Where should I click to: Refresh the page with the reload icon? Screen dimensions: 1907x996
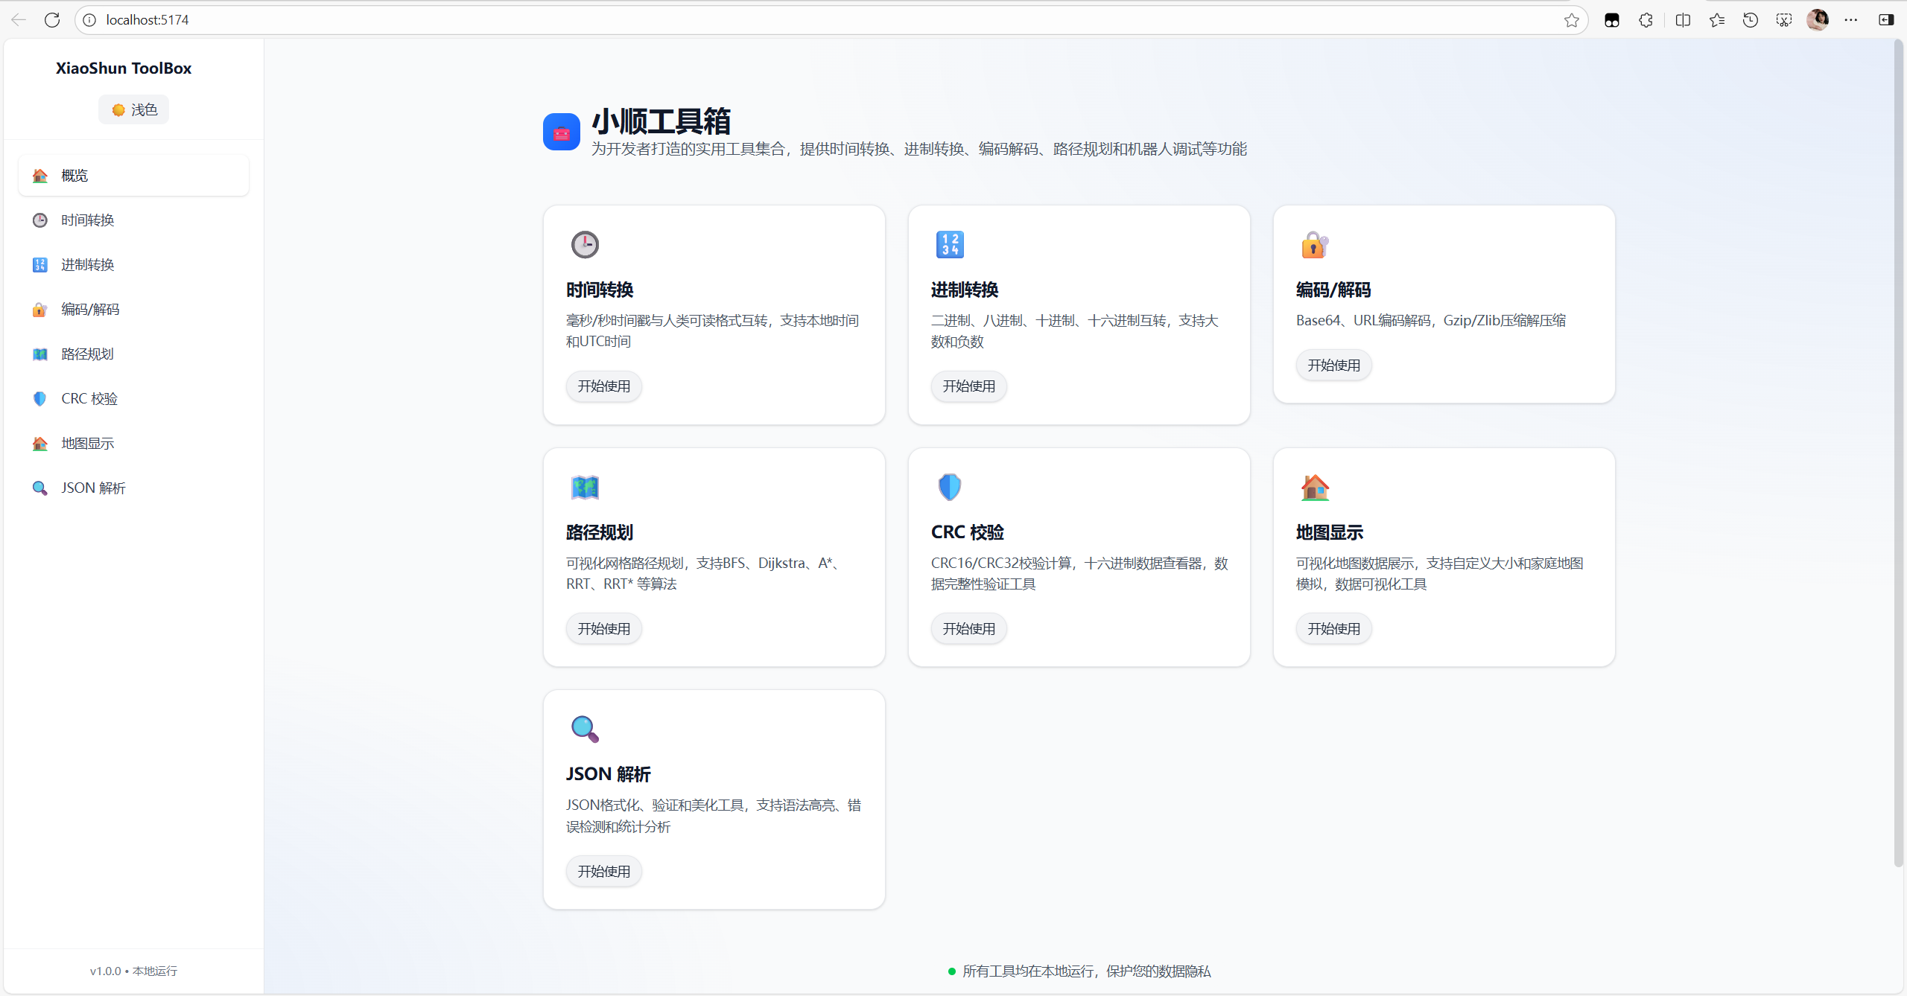[x=52, y=20]
